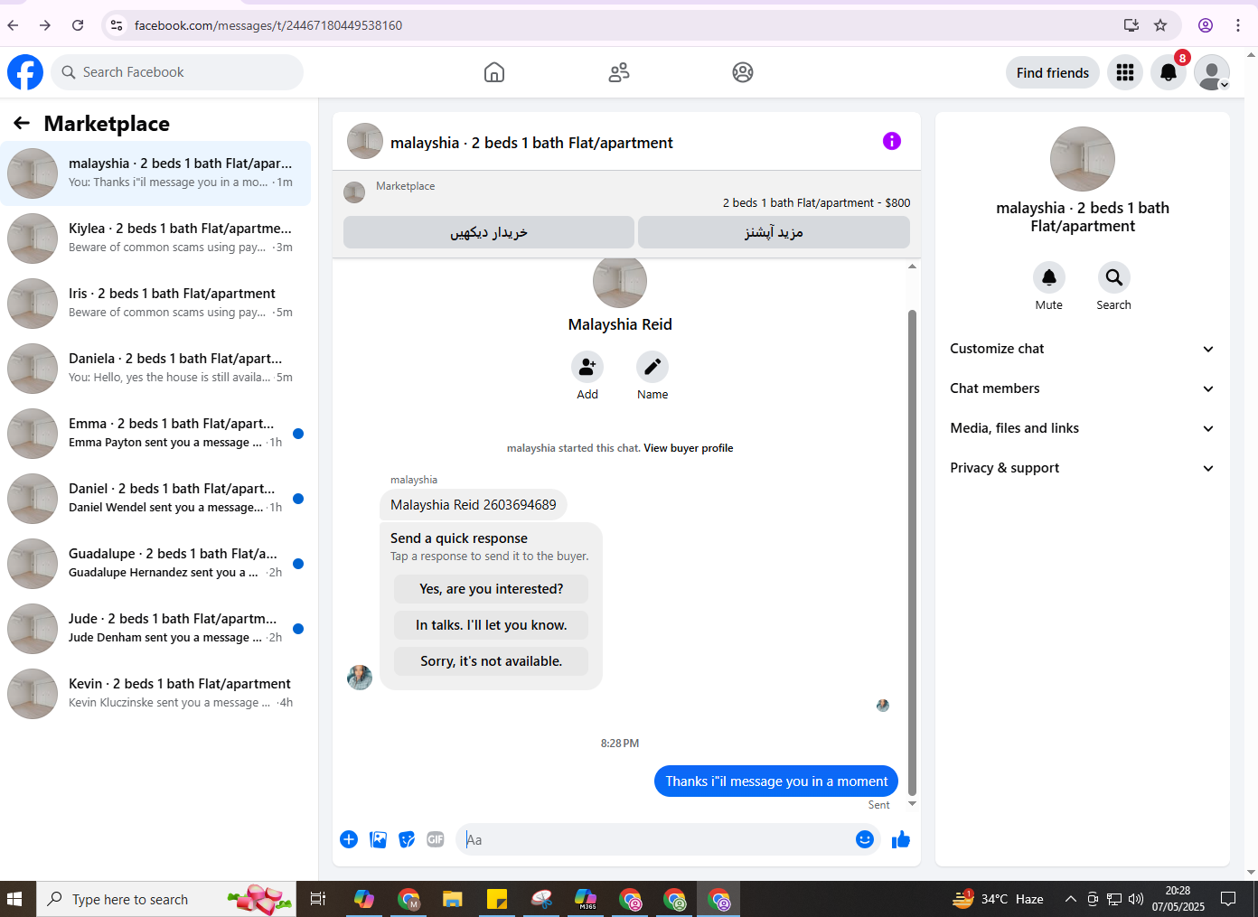Choose a sticker in composer
The width and height of the screenshot is (1258, 917).
pos(407,839)
